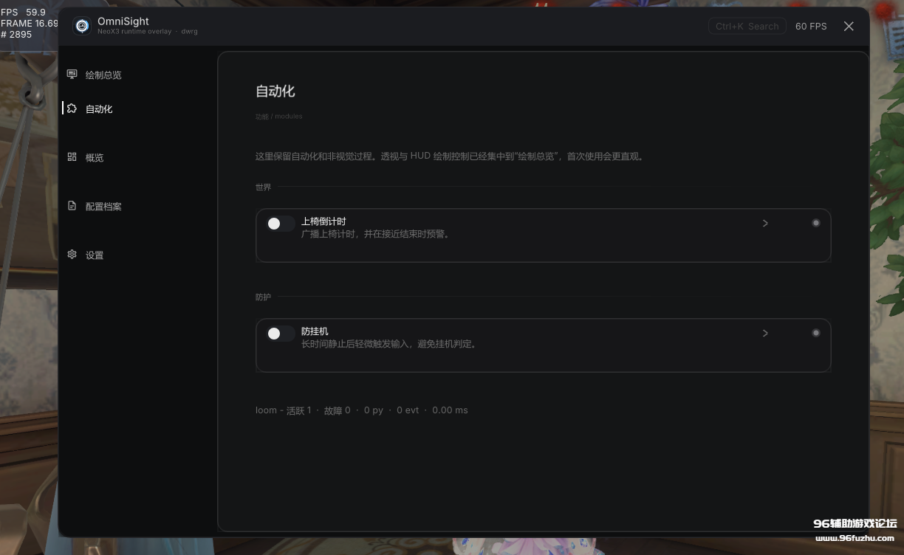The image size is (904, 555).
Task: Click the 概览 grid icon
Action: click(72, 156)
